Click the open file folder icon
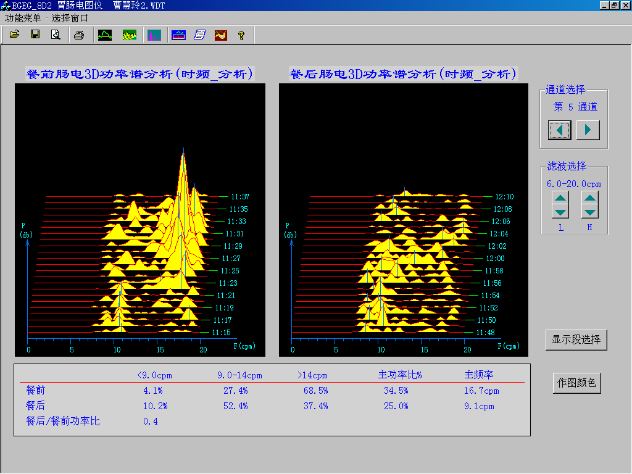Viewport: 632px width, 474px height. 15,35
